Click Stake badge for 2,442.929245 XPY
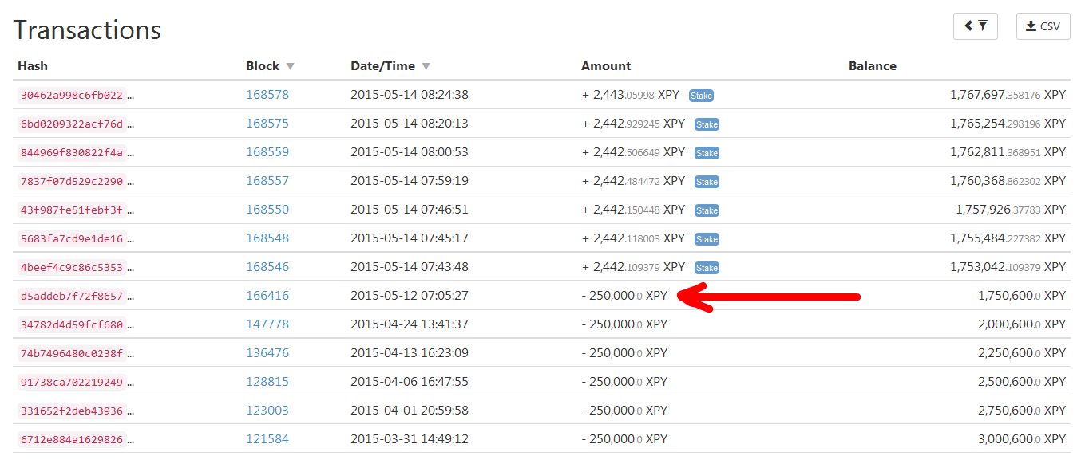Viewport: 1077px width, 460px height. (707, 124)
